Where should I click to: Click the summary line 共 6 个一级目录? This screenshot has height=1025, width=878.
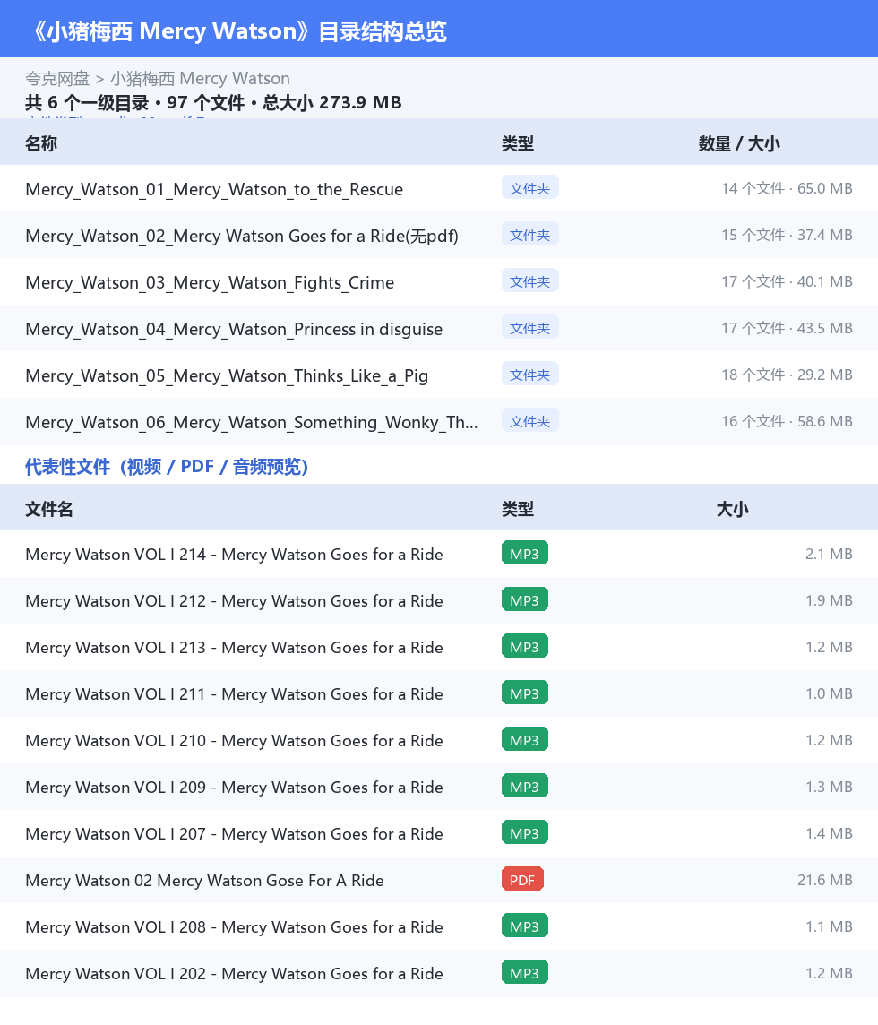pos(214,103)
